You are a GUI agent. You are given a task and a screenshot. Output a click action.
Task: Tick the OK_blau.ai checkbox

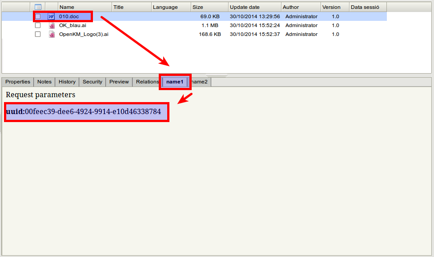click(38, 25)
